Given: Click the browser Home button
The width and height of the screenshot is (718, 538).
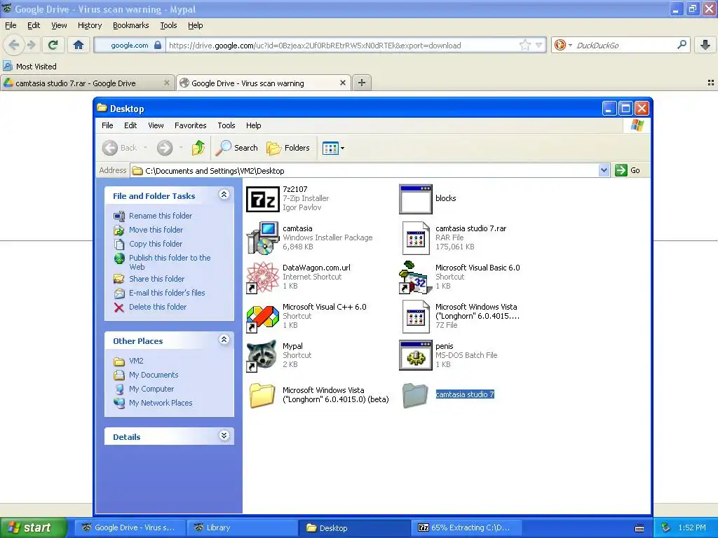Looking at the screenshot, I should 79,45.
